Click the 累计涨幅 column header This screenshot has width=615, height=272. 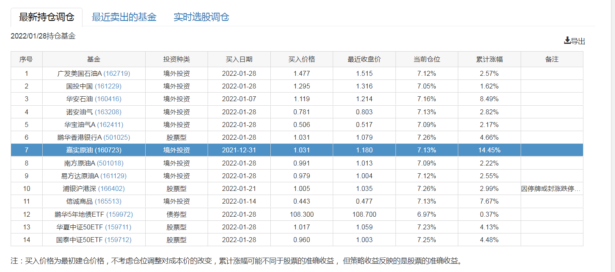tap(489, 59)
